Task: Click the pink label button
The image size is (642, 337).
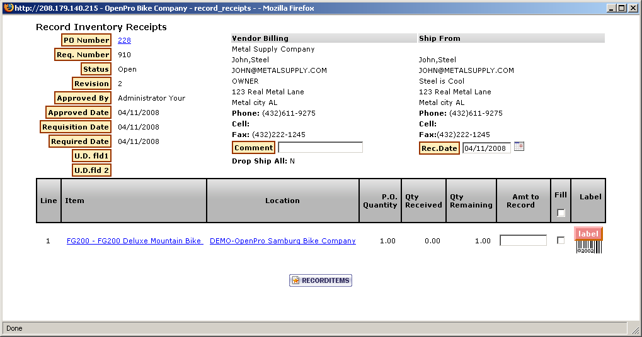Action: 588,233
